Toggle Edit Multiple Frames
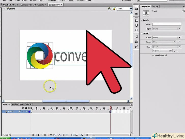Screen dimensions: 185x139 click(x=60, y=135)
